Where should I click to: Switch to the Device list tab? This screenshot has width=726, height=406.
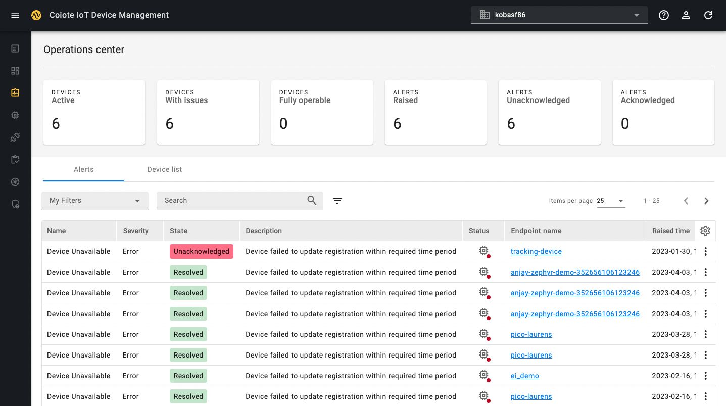coord(165,169)
